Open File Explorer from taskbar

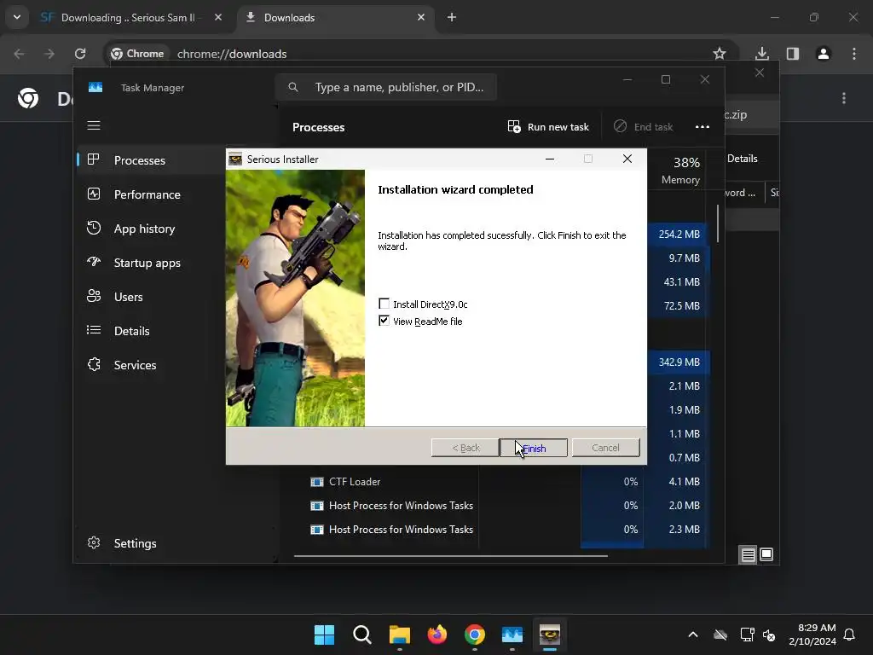coord(400,635)
